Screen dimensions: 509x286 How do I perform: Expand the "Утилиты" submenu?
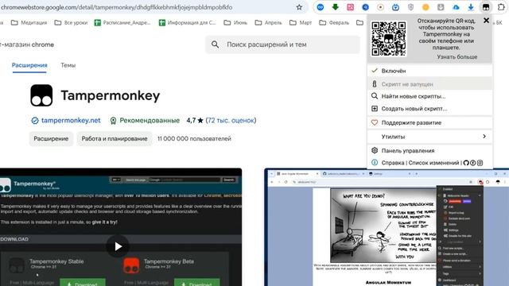[x=429, y=137]
